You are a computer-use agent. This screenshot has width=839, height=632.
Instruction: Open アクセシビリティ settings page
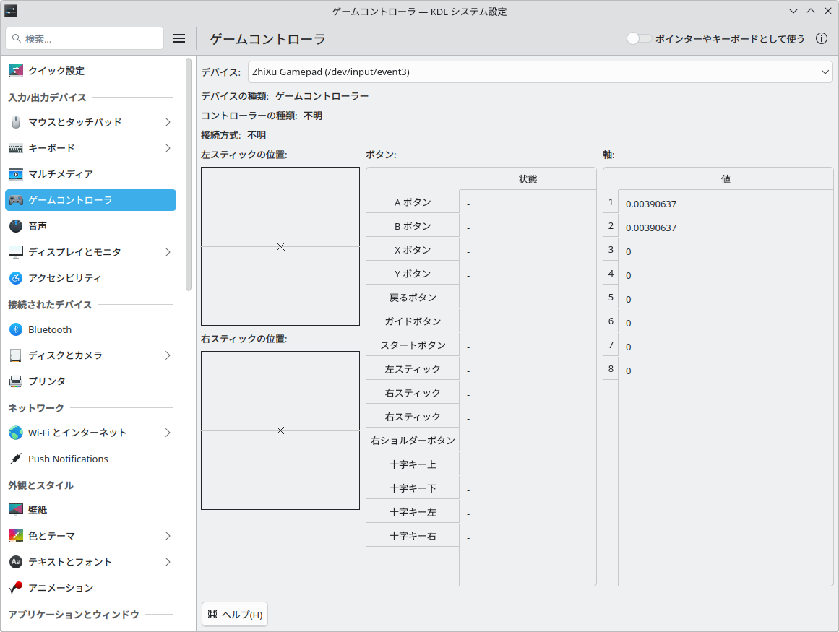pyautogui.click(x=90, y=278)
